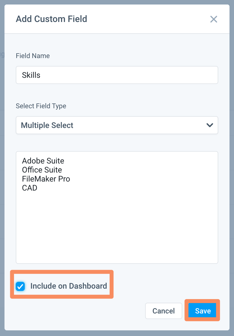Click the chevron arrow on field type
This screenshot has height=336, width=234.
pos(210,125)
